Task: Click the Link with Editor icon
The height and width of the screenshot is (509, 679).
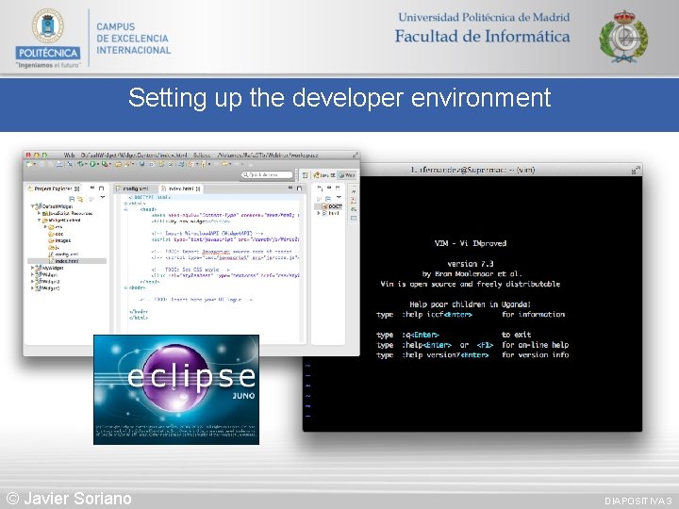Action: (80, 199)
